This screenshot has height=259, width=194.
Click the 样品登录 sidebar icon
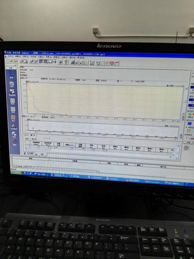tap(12, 93)
